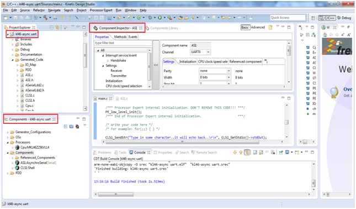Select Referenced_Components folder
Screen dimensions: 356x209
tap(38, 158)
